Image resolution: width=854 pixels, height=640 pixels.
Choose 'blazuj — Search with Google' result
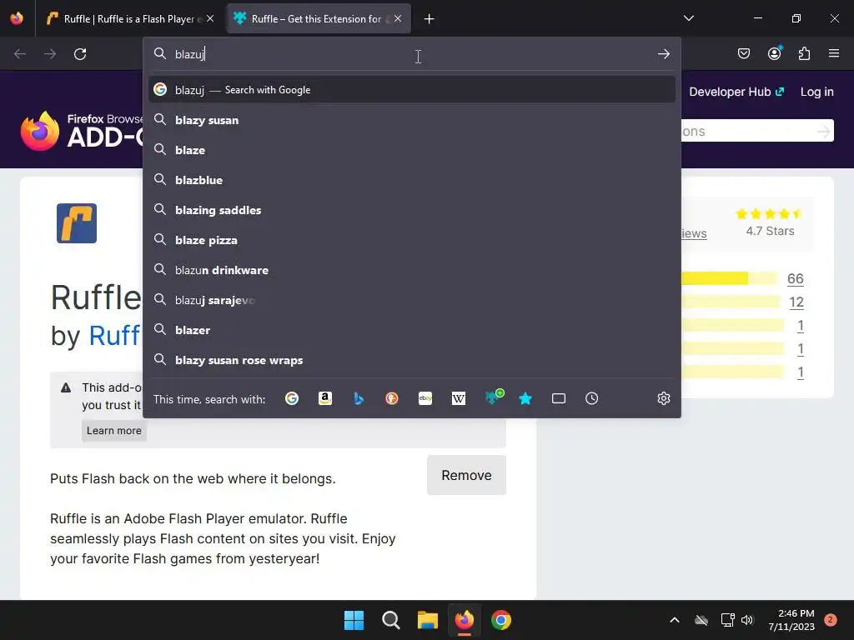pyautogui.click(x=412, y=90)
